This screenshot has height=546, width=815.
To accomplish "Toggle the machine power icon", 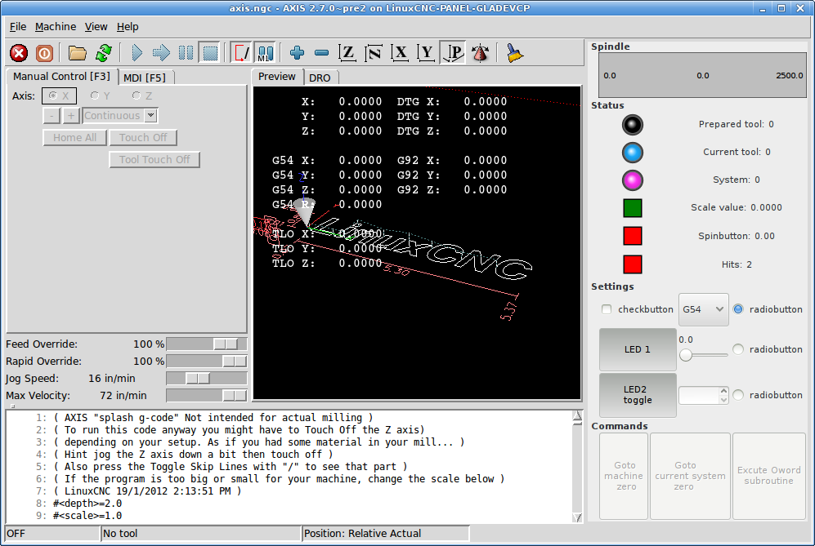I will (x=44, y=53).
